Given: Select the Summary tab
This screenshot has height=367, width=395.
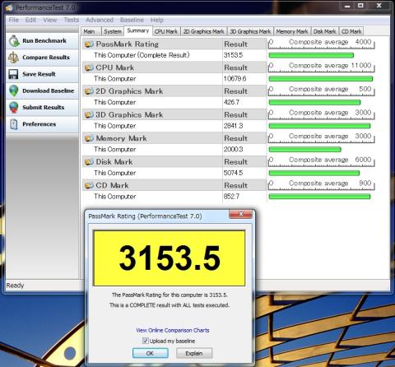Looking at the screenshot, I should (x=138, y=30).
